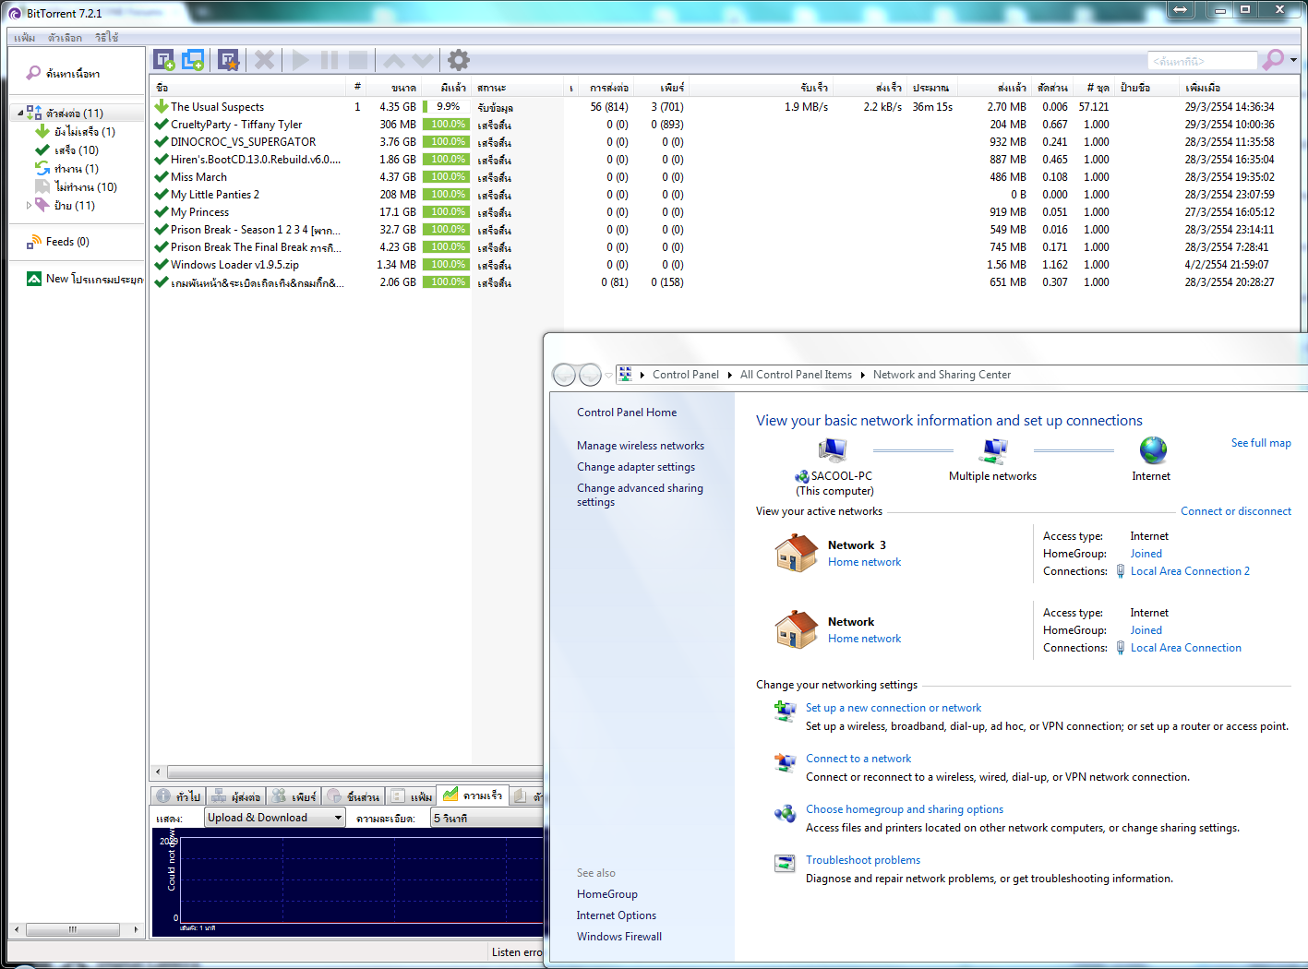Viewport: 1308px width, 969px height.
Task: Click progress bar of The Usual Suspects
Action: click(447, 107)
